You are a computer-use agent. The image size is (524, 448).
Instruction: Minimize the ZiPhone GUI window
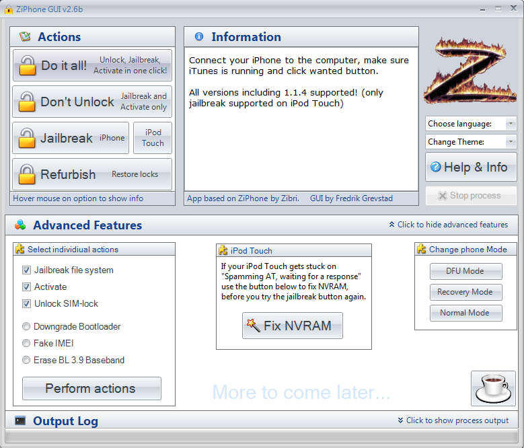pos(482,9)
